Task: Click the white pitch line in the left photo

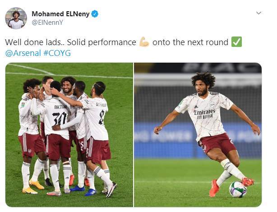Action: click(x=69, y=76)
